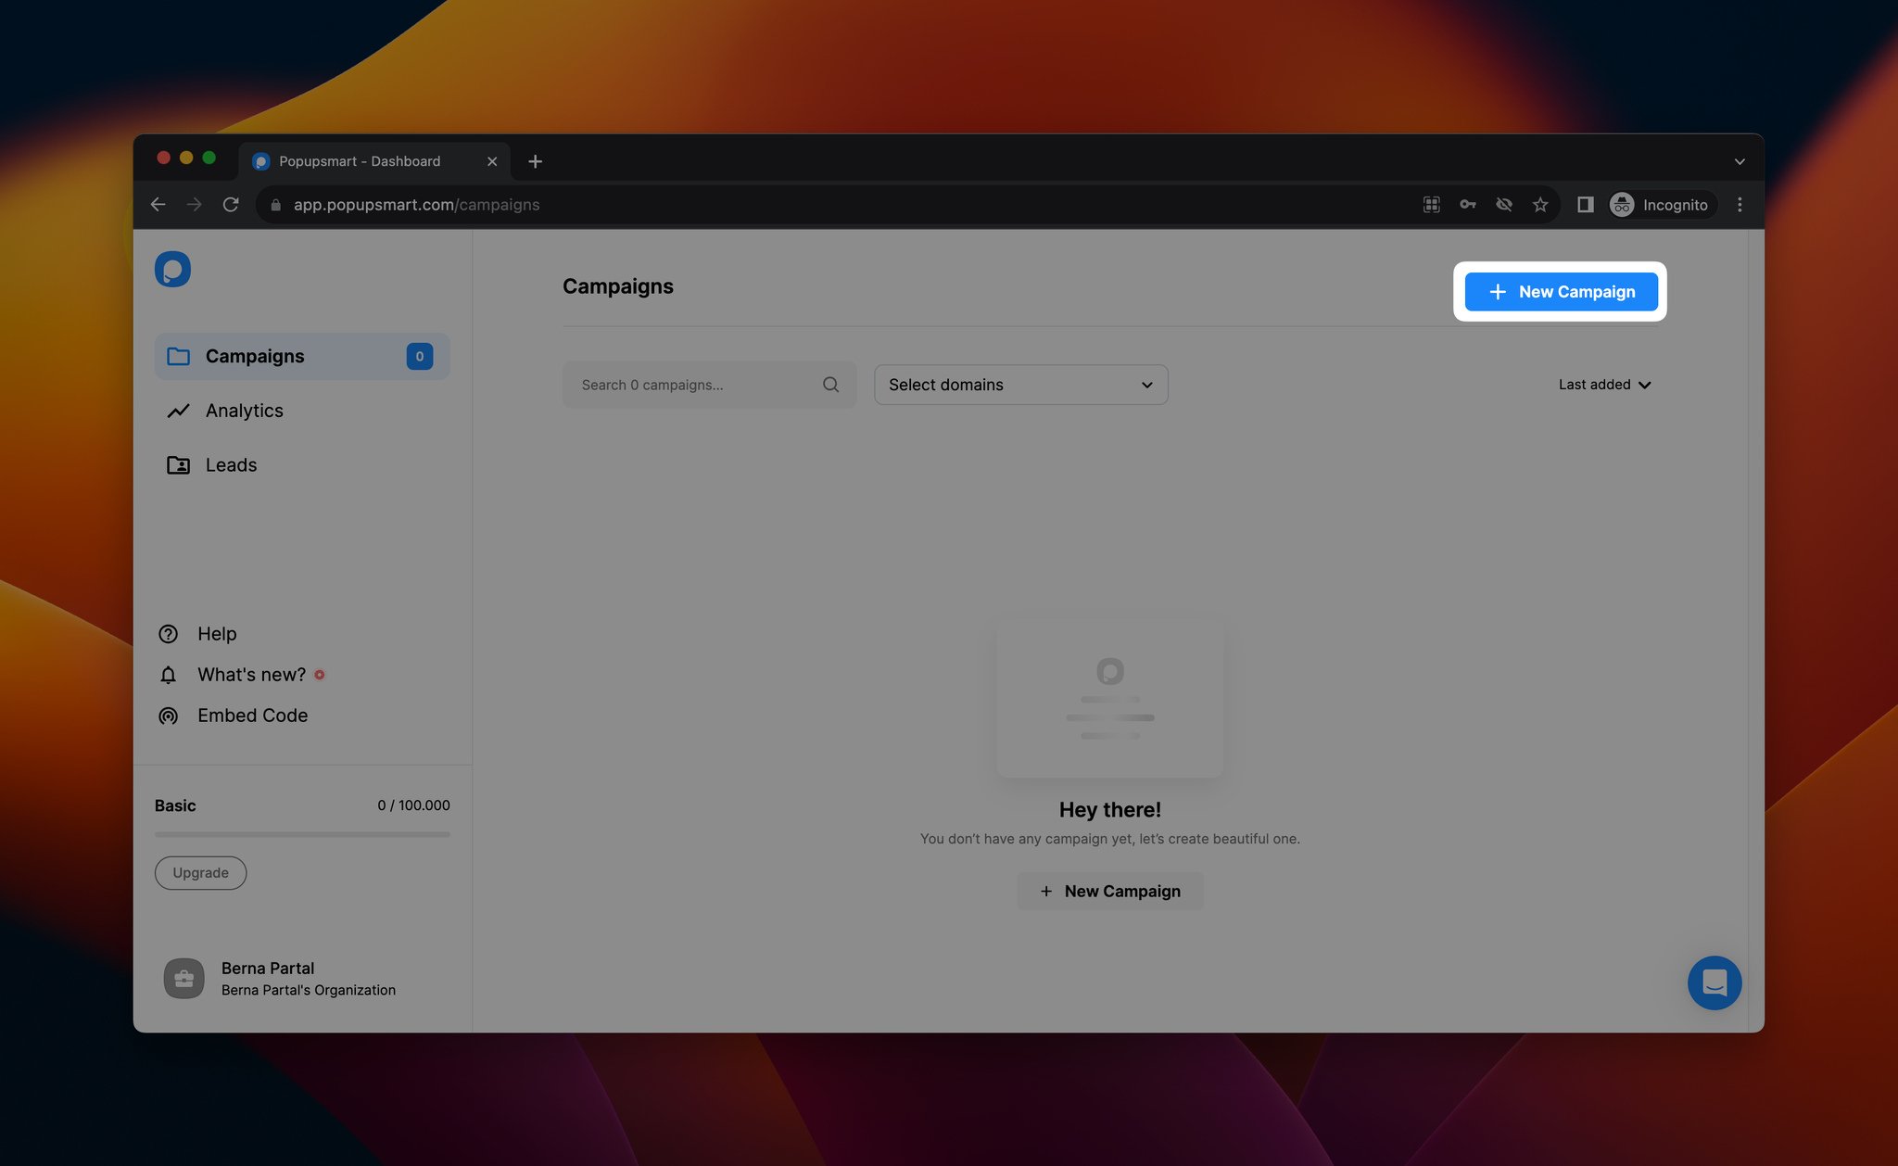This screenshot has height=1166, width=1898.
Task: Click the New Campaign button top right
Action: coord(1561,290)
